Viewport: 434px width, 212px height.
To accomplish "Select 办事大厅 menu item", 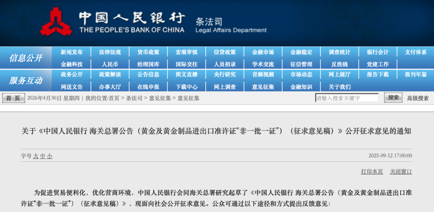I will tap(110, 87).
